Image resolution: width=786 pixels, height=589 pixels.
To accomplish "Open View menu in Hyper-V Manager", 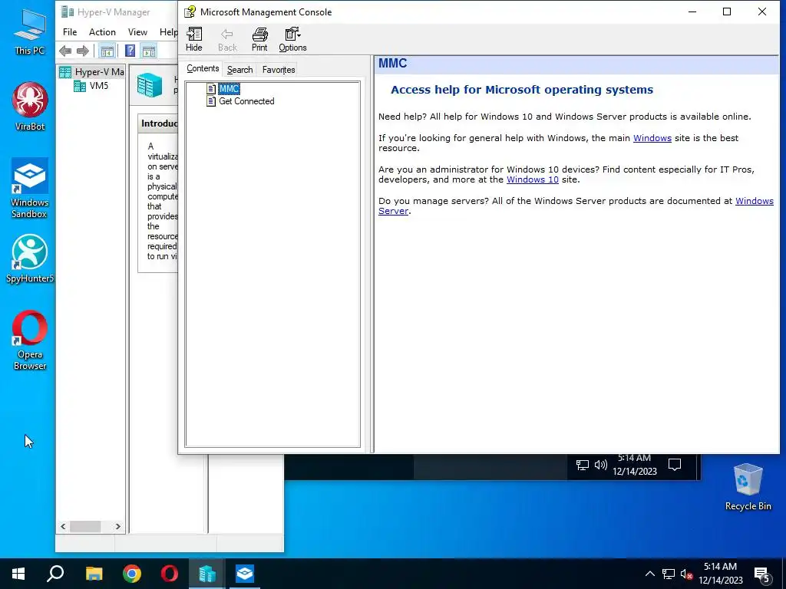I will tap(137, 32).
